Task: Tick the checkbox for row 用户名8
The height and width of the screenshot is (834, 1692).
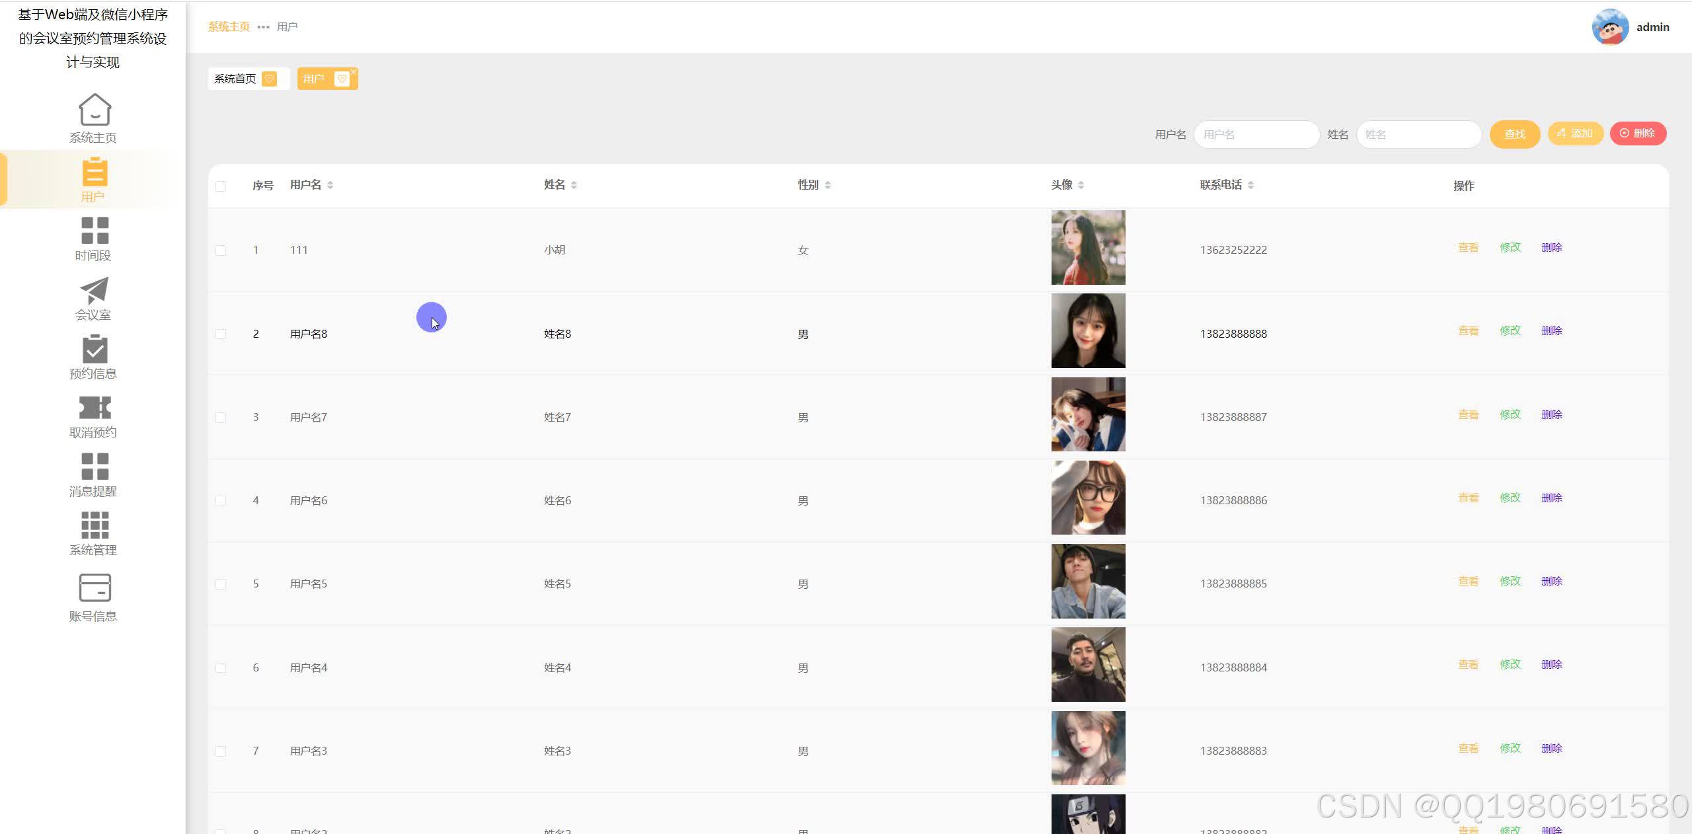Action: (221, 334)
